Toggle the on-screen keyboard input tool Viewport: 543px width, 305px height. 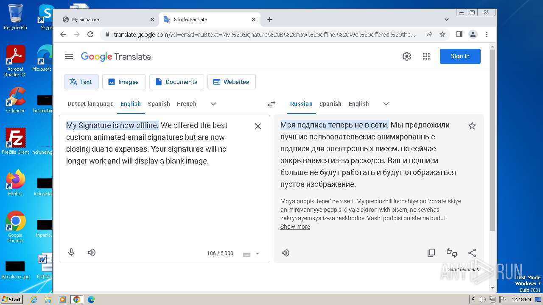pyautogui.click(x=246, y=254)
